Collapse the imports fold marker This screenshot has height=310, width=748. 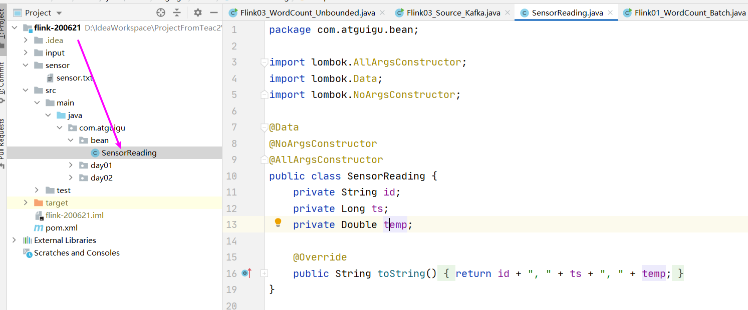pos(264,62)
